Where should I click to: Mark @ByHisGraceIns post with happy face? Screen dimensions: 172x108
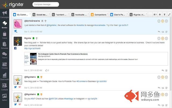159,21
